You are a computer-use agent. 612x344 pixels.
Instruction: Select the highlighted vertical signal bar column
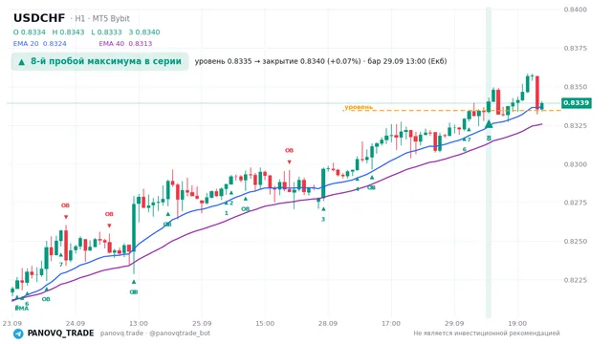point(489,161)
